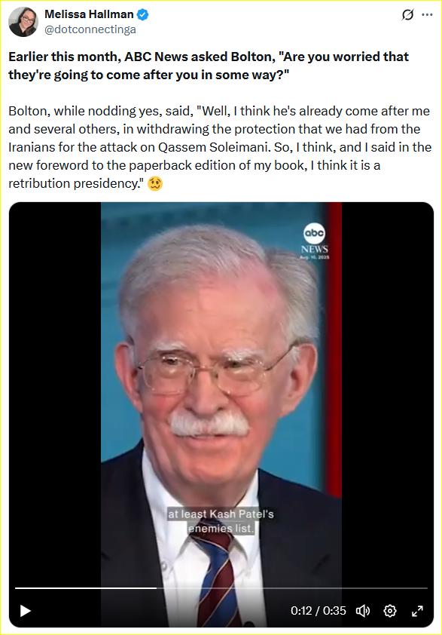Click the woozy face emoji
Image resolution: width=442 pixels, height=635 pixels.
click(155, 183)
